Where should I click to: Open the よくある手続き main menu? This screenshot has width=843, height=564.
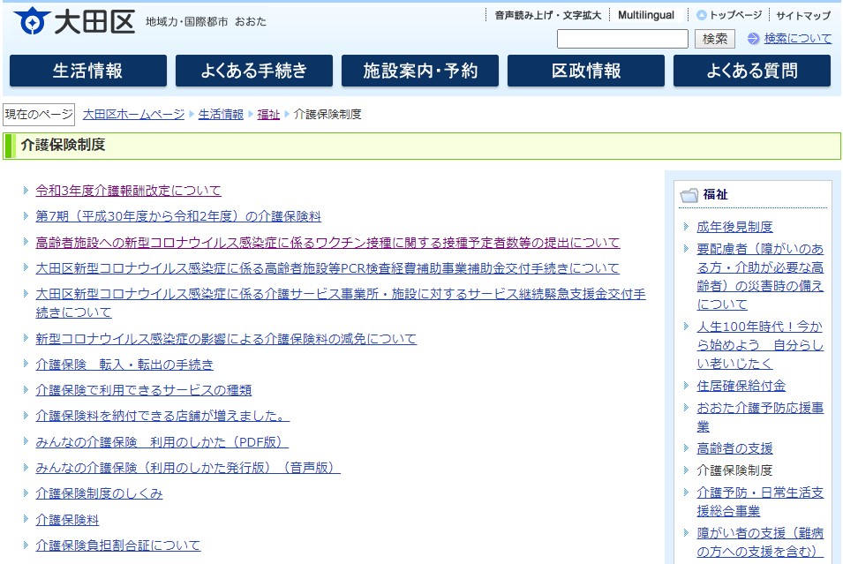point(253,71)
